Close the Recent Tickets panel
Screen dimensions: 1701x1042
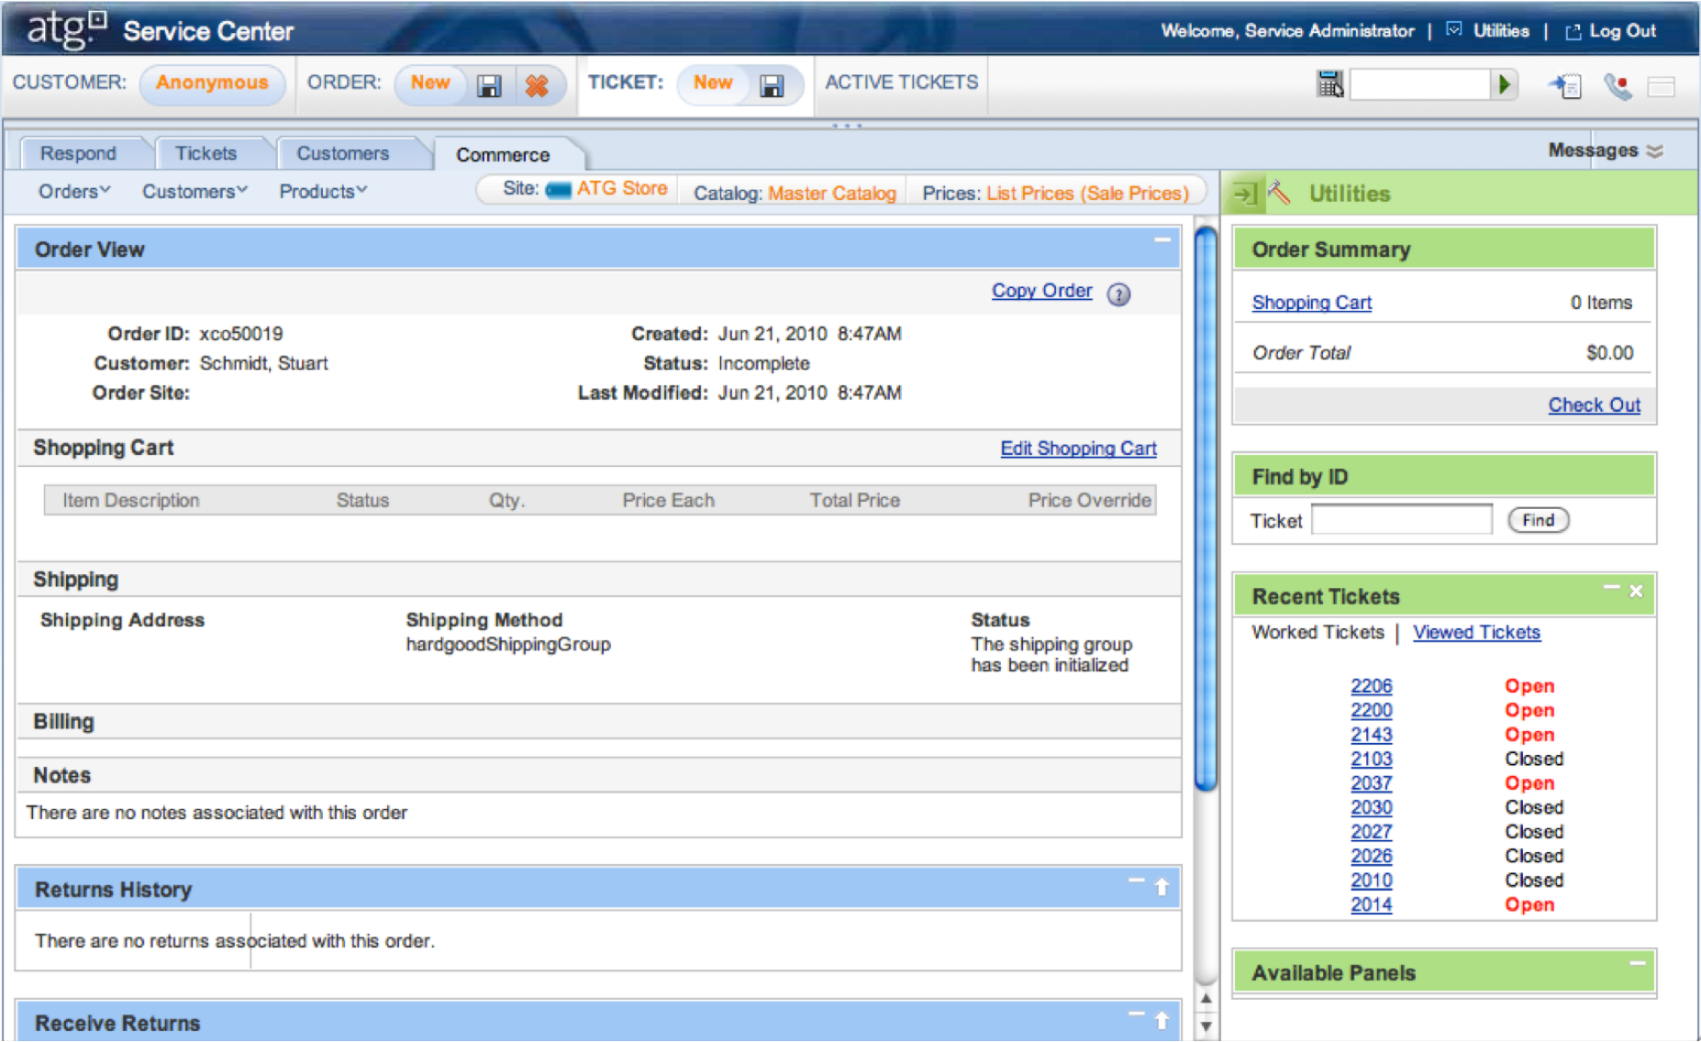pos(1636,592)
